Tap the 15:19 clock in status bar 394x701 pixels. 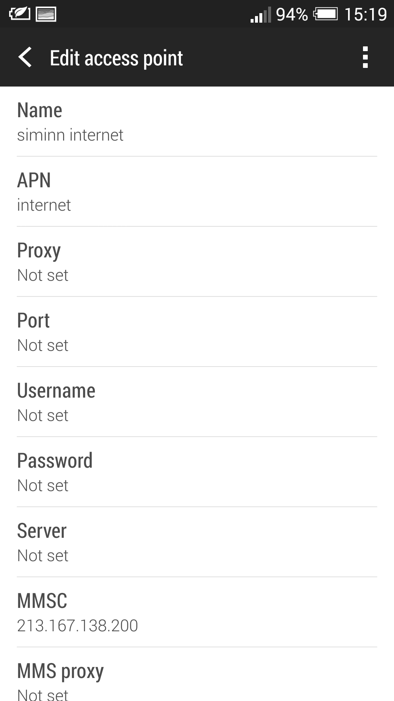tap(365, 15)
